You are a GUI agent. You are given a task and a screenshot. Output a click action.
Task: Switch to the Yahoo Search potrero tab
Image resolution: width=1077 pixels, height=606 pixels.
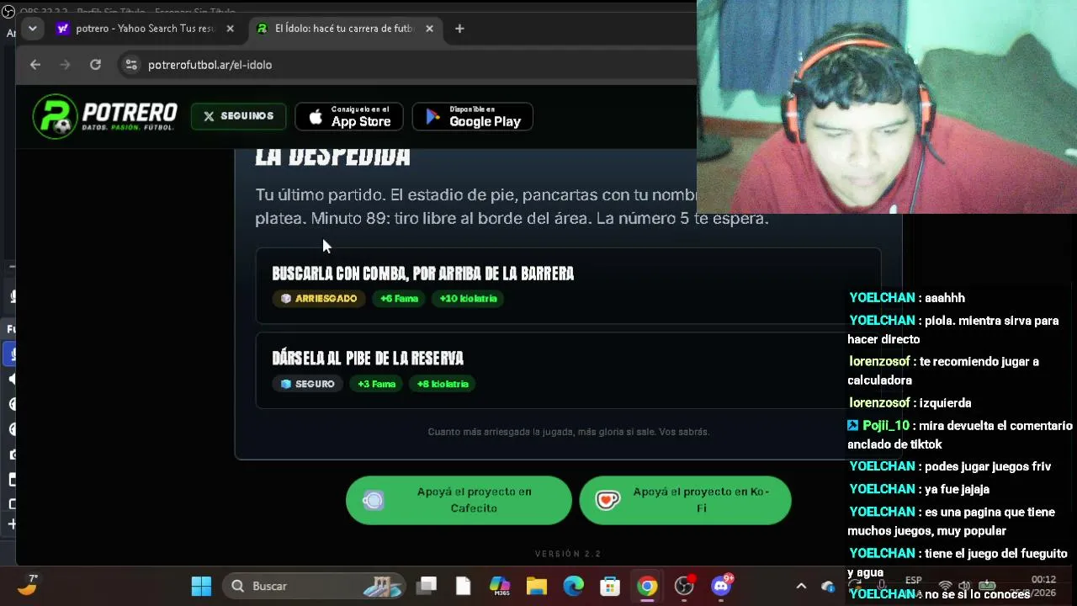[146, 29]
